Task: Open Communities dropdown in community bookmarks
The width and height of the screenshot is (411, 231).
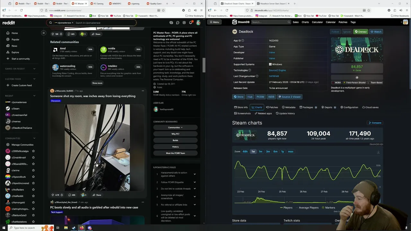Action: pos(175,127)
